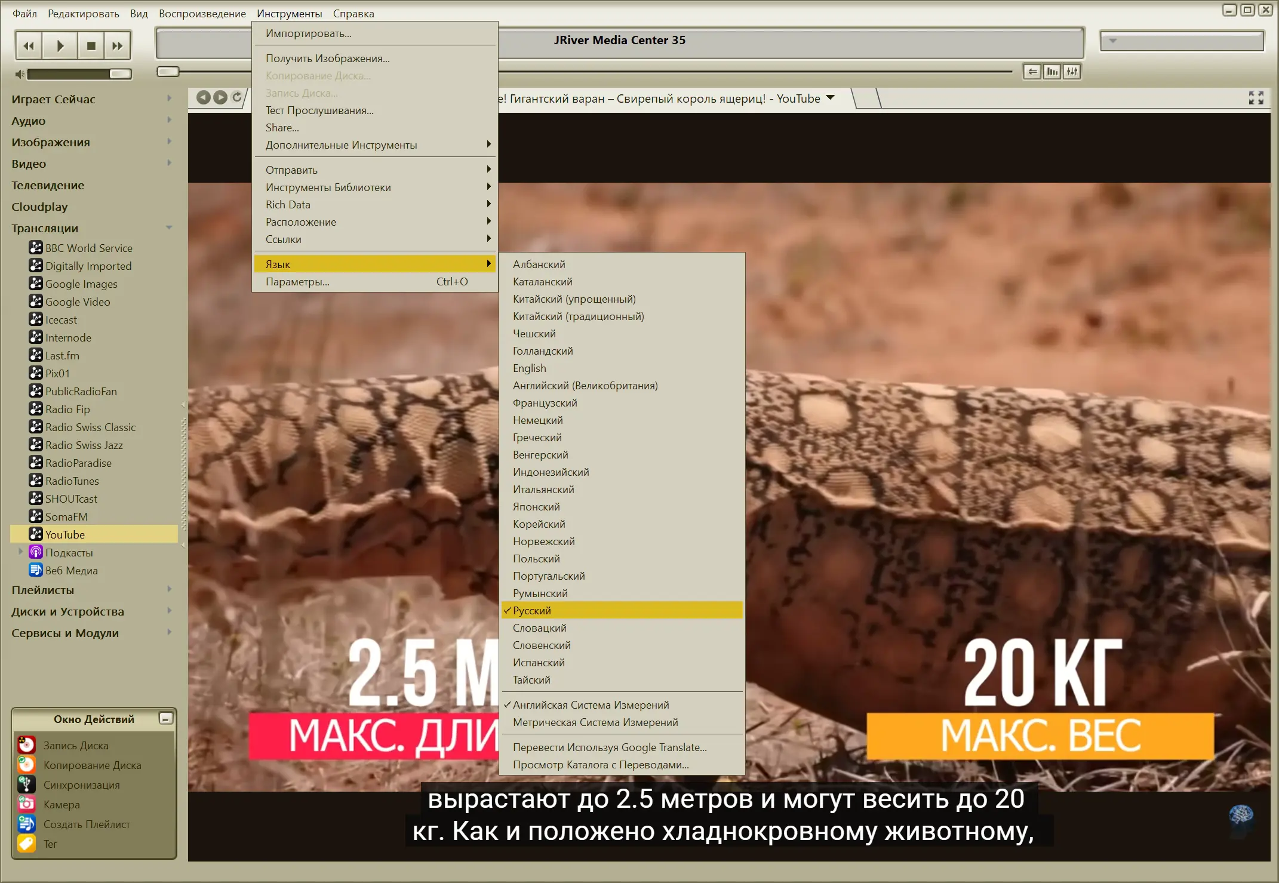Choose the checked Русский language entry
1279x883 pixels.
(x=531, y=610)
